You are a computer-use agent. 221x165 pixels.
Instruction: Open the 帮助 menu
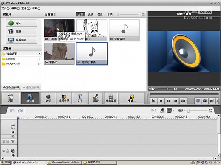pyautogui.click(x=36, y=8)
